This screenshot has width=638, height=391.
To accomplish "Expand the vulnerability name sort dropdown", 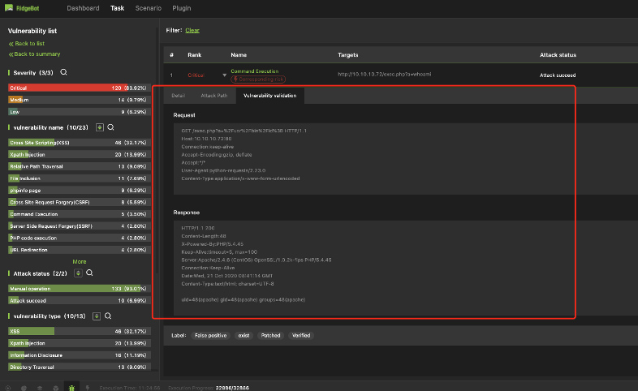I will (x=100, y=127).
